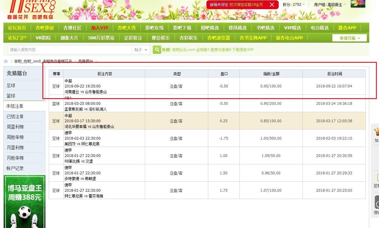Click the gray app icon on right sidebar
This screenshot has width=379, height=228.
[377, 202]
